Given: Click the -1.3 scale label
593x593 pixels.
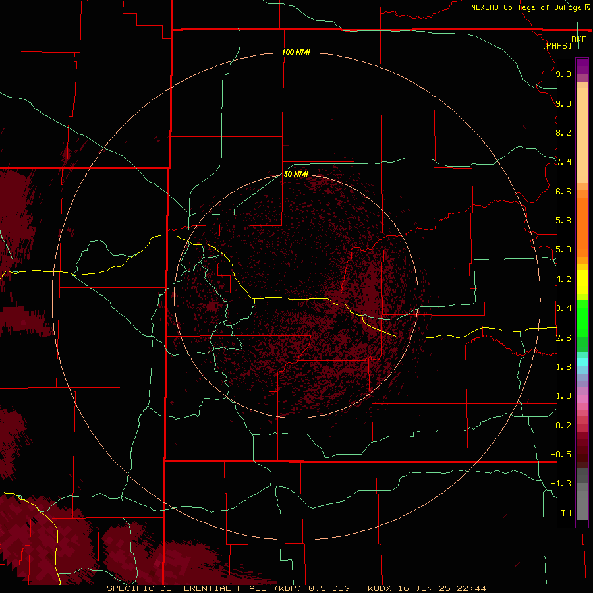Looking at the screenshot, I should (561, 484).
